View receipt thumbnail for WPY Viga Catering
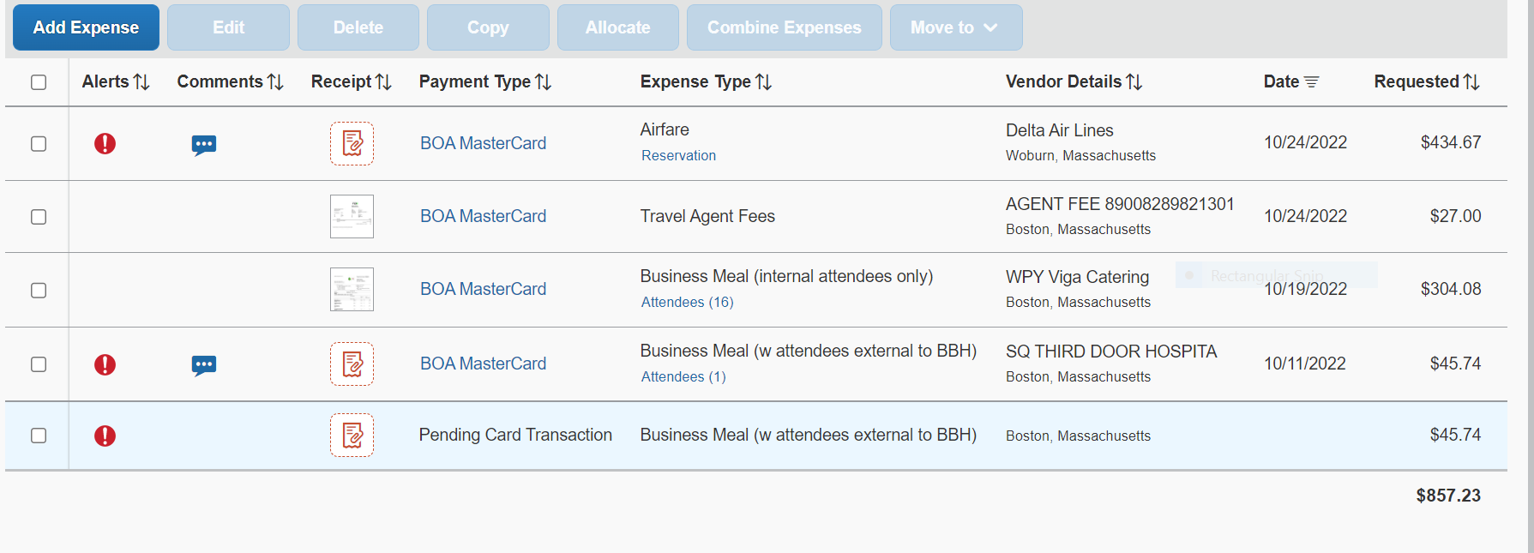This screenshot has height=553, width=1534. coord(352,289)
